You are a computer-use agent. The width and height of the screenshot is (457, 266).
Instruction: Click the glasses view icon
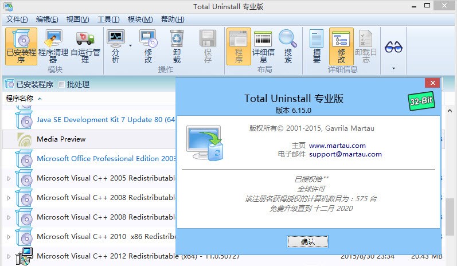(x=393, y=47)
